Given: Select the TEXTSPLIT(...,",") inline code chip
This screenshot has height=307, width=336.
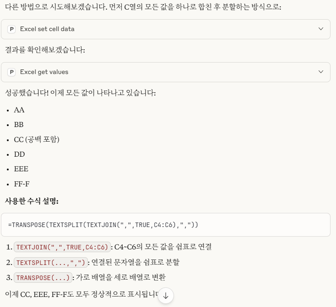Looking at the screenshot, I should pyautogui.click(x=51, y=262).
